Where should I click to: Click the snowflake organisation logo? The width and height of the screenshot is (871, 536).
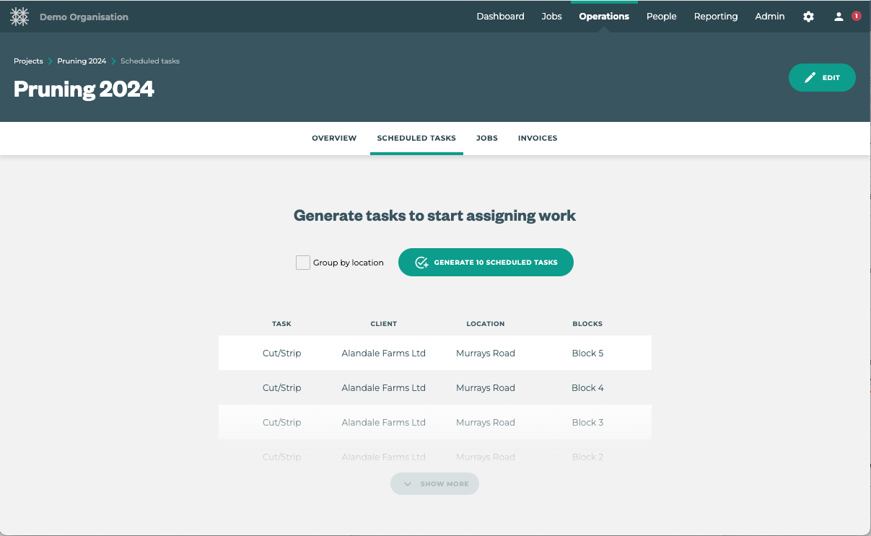coord(19,17)
